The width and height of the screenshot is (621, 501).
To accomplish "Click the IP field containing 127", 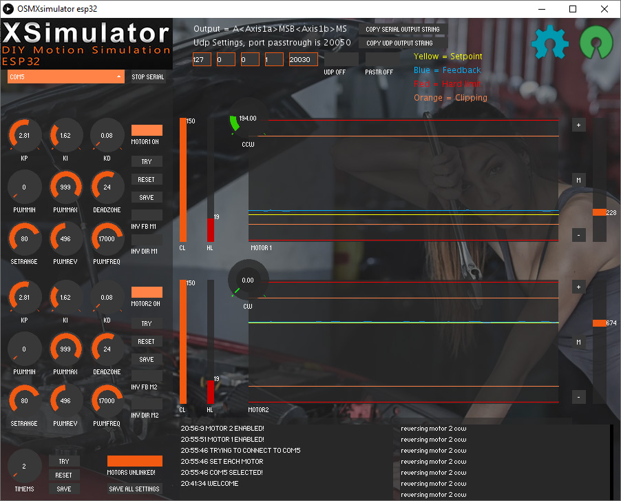I will pyautogui.click(x=202, y=59).
